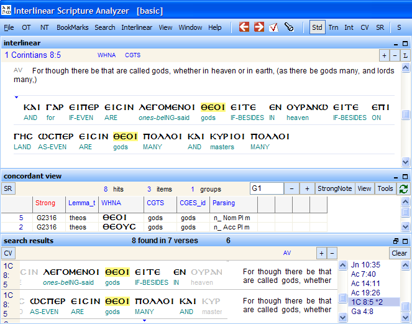Click the interlinear panel vertical scrollbar thumb
412x324 pixels.
click(x=406, y=115)
